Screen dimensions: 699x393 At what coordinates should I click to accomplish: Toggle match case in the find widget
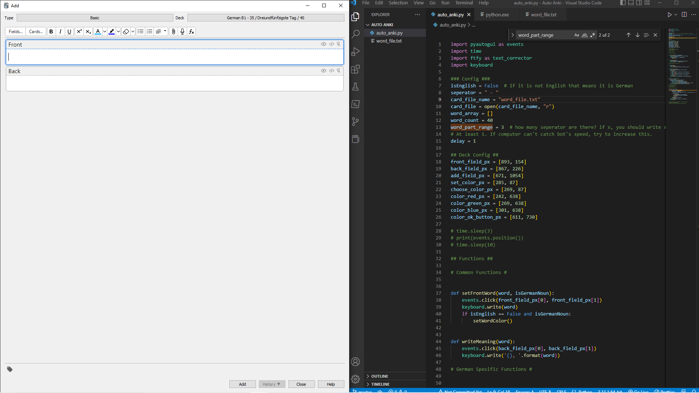(x=577, y=35)
